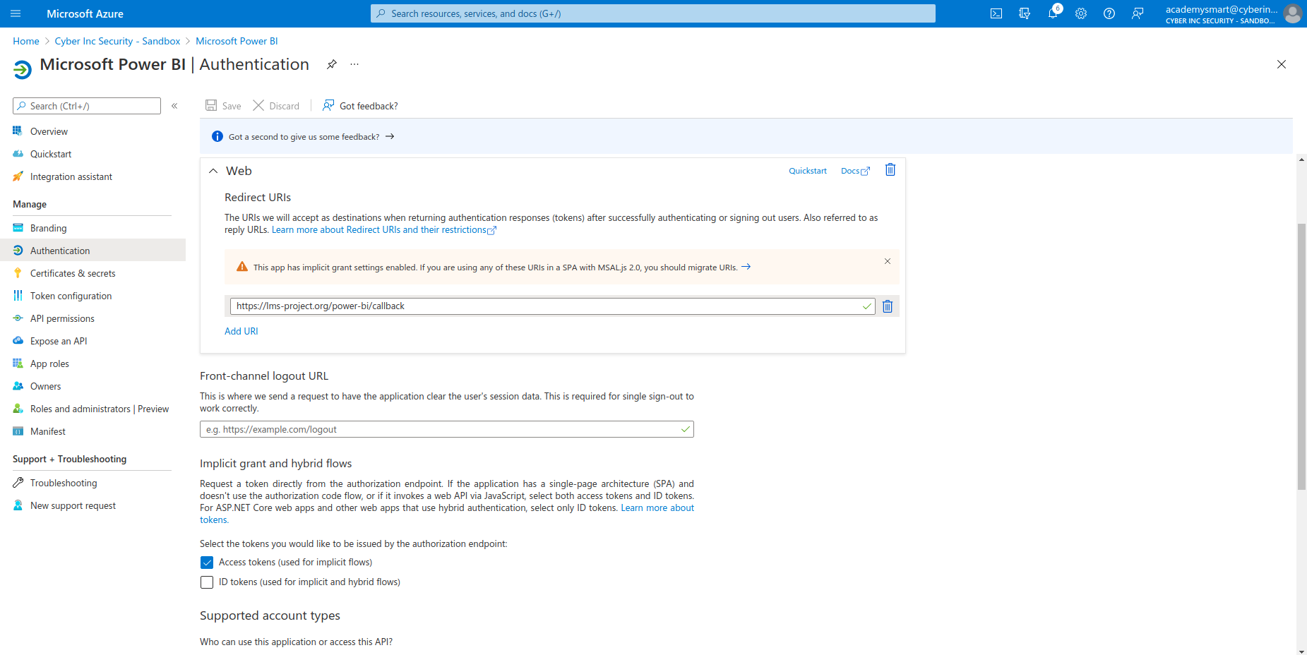
Task: Open the Web platform Quickstart link
Action: coord(808,171)
